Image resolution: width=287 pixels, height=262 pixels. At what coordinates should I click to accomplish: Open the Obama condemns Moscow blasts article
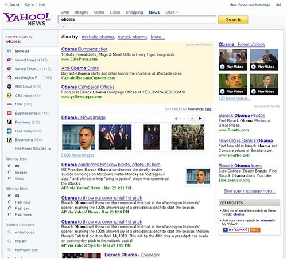point(111,165)
